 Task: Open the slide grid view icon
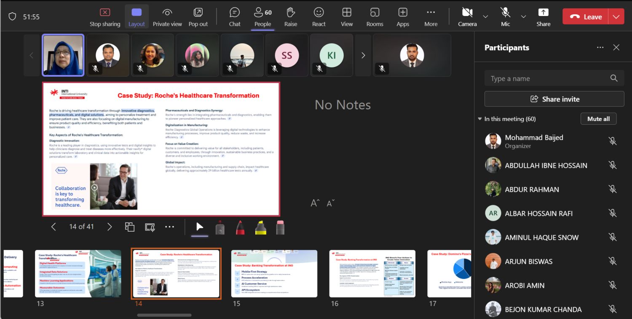[130, 227]
